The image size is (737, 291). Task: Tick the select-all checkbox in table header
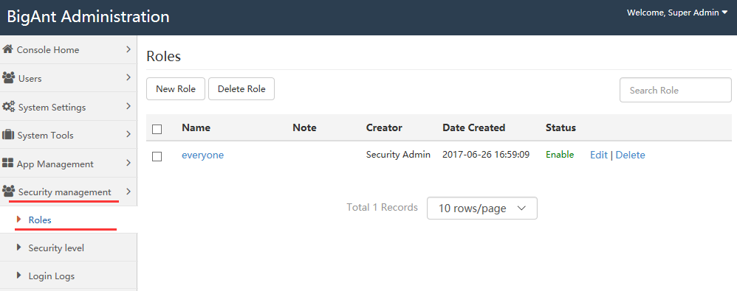(157, 129)
